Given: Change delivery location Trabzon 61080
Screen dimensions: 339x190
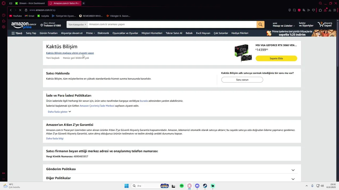Looking at the screenshot, I should (x=51, y=25).
